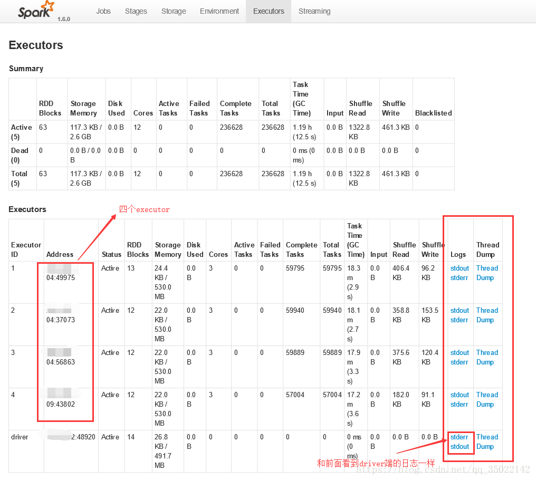The width and height of the screenshot is (536, 480).
Task: View Thread Dump for executor 4
Action: point(487,399)
